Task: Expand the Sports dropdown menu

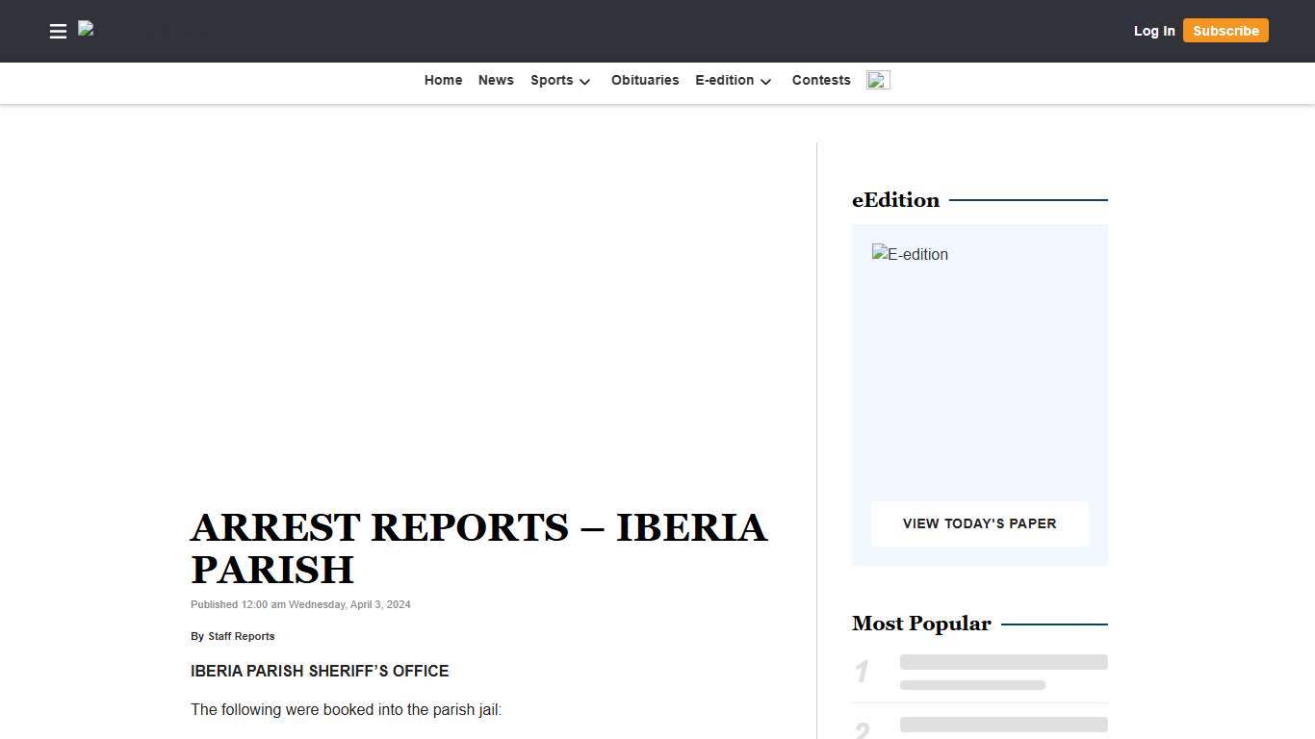Action: coord(552,81)
